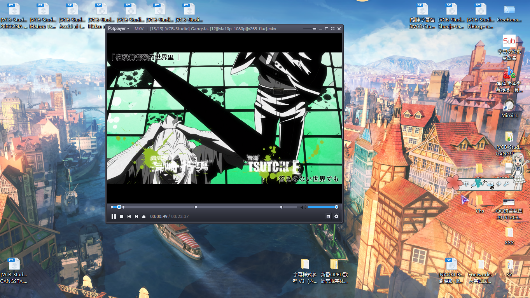Screen dimensions: 530x298
Task: Jump to the previous file in playlist
Action: (x=129, y=216)
